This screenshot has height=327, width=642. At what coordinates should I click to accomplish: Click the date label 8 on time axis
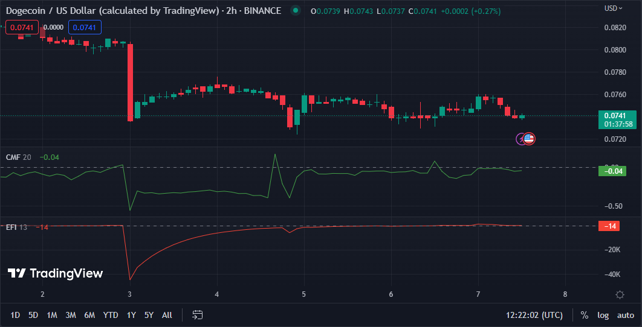pos(565,294)
